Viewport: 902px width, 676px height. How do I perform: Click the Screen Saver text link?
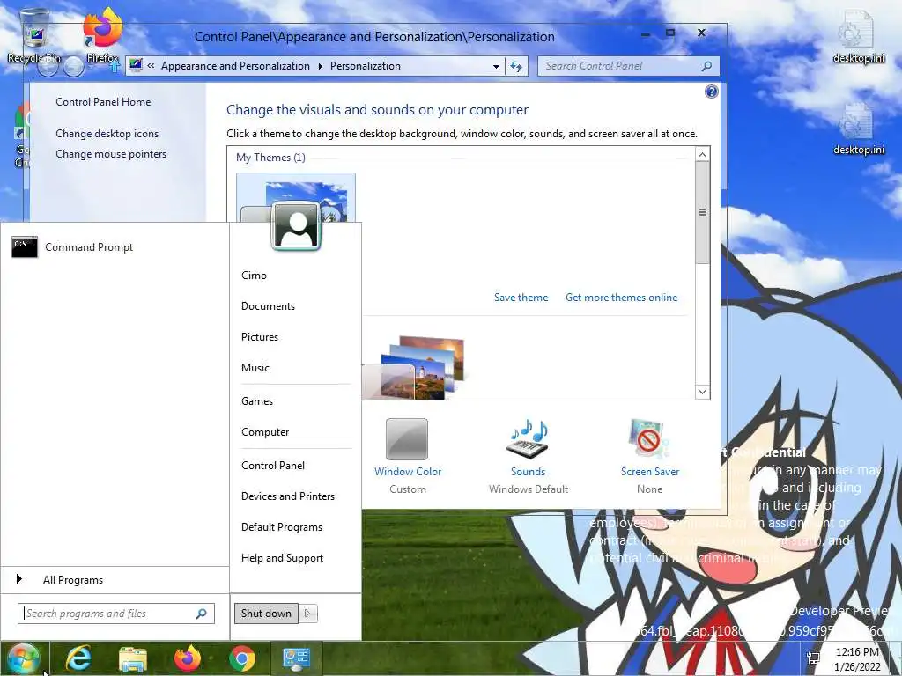[x=650, y=472]
